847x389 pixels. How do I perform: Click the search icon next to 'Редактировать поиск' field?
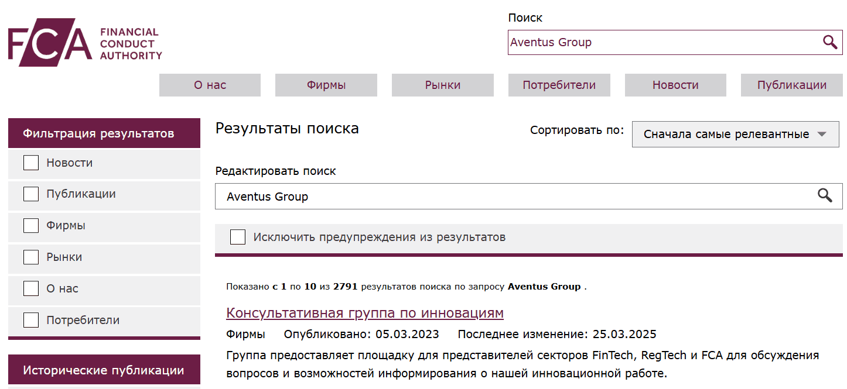click(x=826, y=196)
